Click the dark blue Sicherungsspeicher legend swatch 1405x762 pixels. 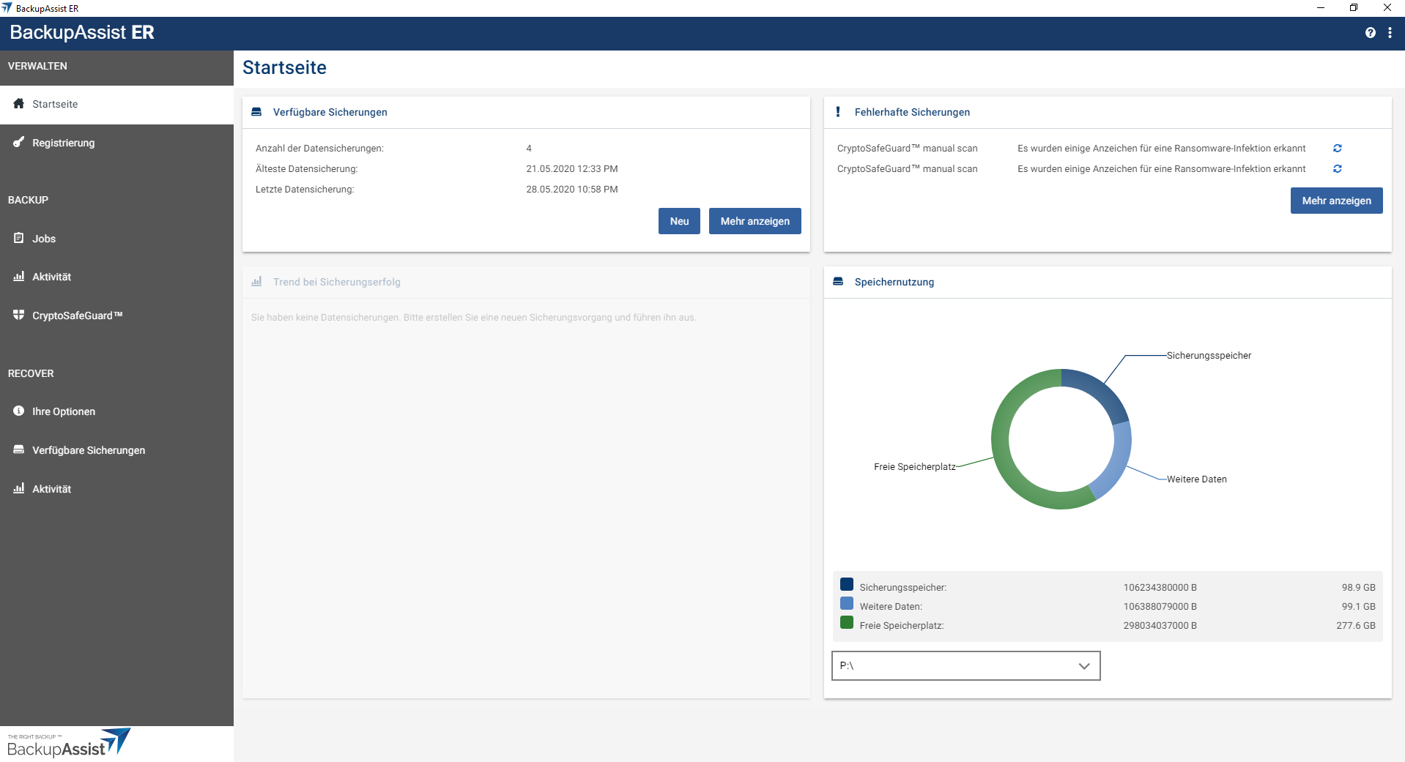coord(847,584)
